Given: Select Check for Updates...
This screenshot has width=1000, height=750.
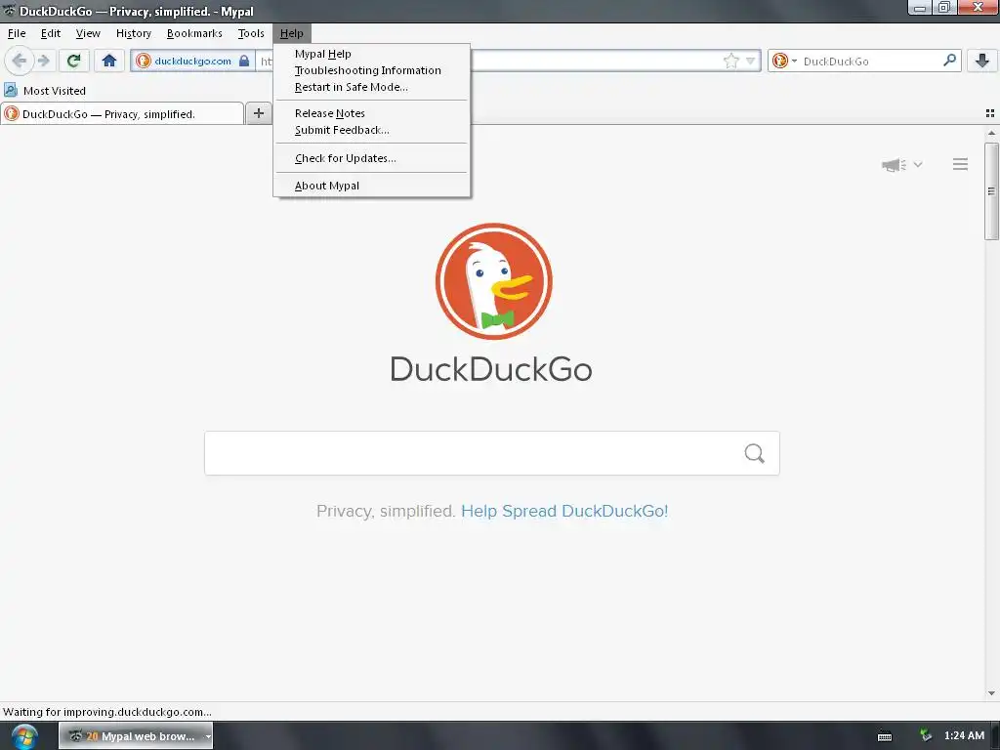Looking at the screenshot, I should 372,158.
